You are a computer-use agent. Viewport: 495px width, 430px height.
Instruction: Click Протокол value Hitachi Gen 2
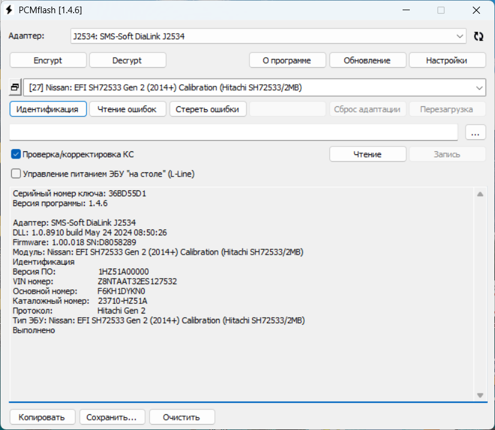point(121,310)
